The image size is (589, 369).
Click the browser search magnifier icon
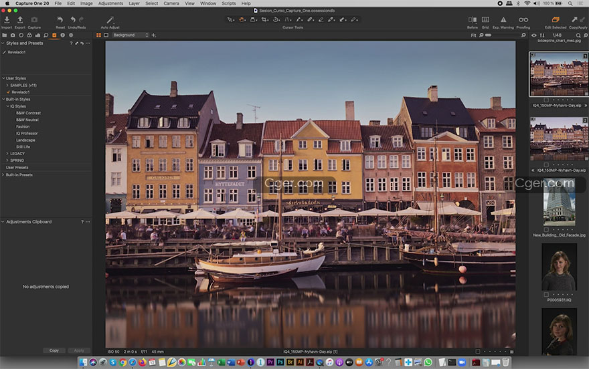pos(578,35)
